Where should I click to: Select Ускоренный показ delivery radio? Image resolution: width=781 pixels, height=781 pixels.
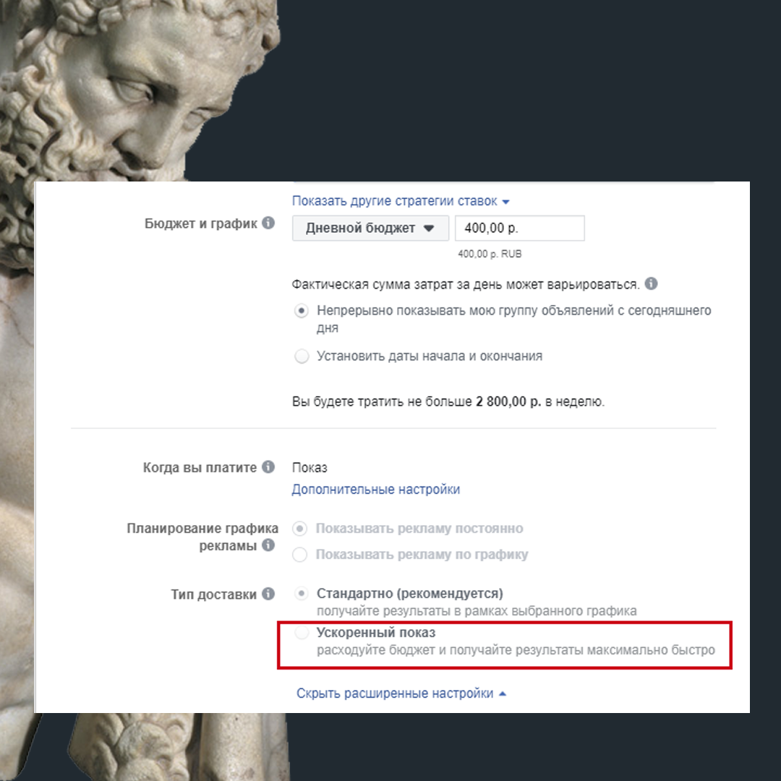(302, 633)
